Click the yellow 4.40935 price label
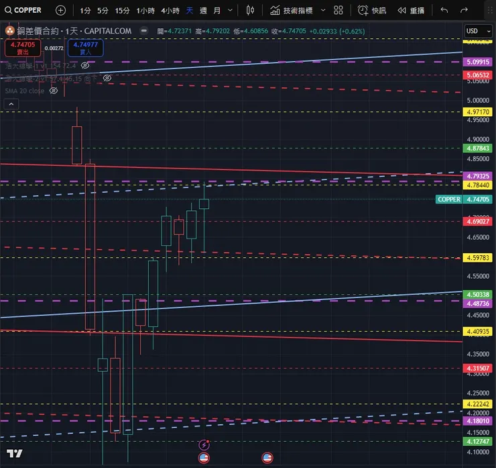The height and width of the screenshot is (468, 496). pos(478,332)
